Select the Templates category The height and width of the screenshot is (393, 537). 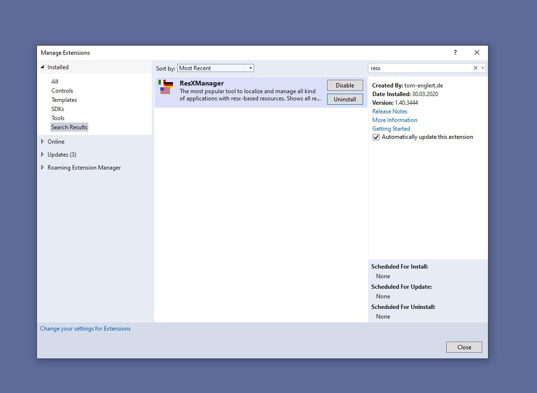click(64, 100)
